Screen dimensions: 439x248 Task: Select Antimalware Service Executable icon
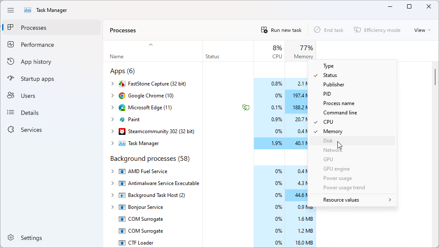click(122, 183)
